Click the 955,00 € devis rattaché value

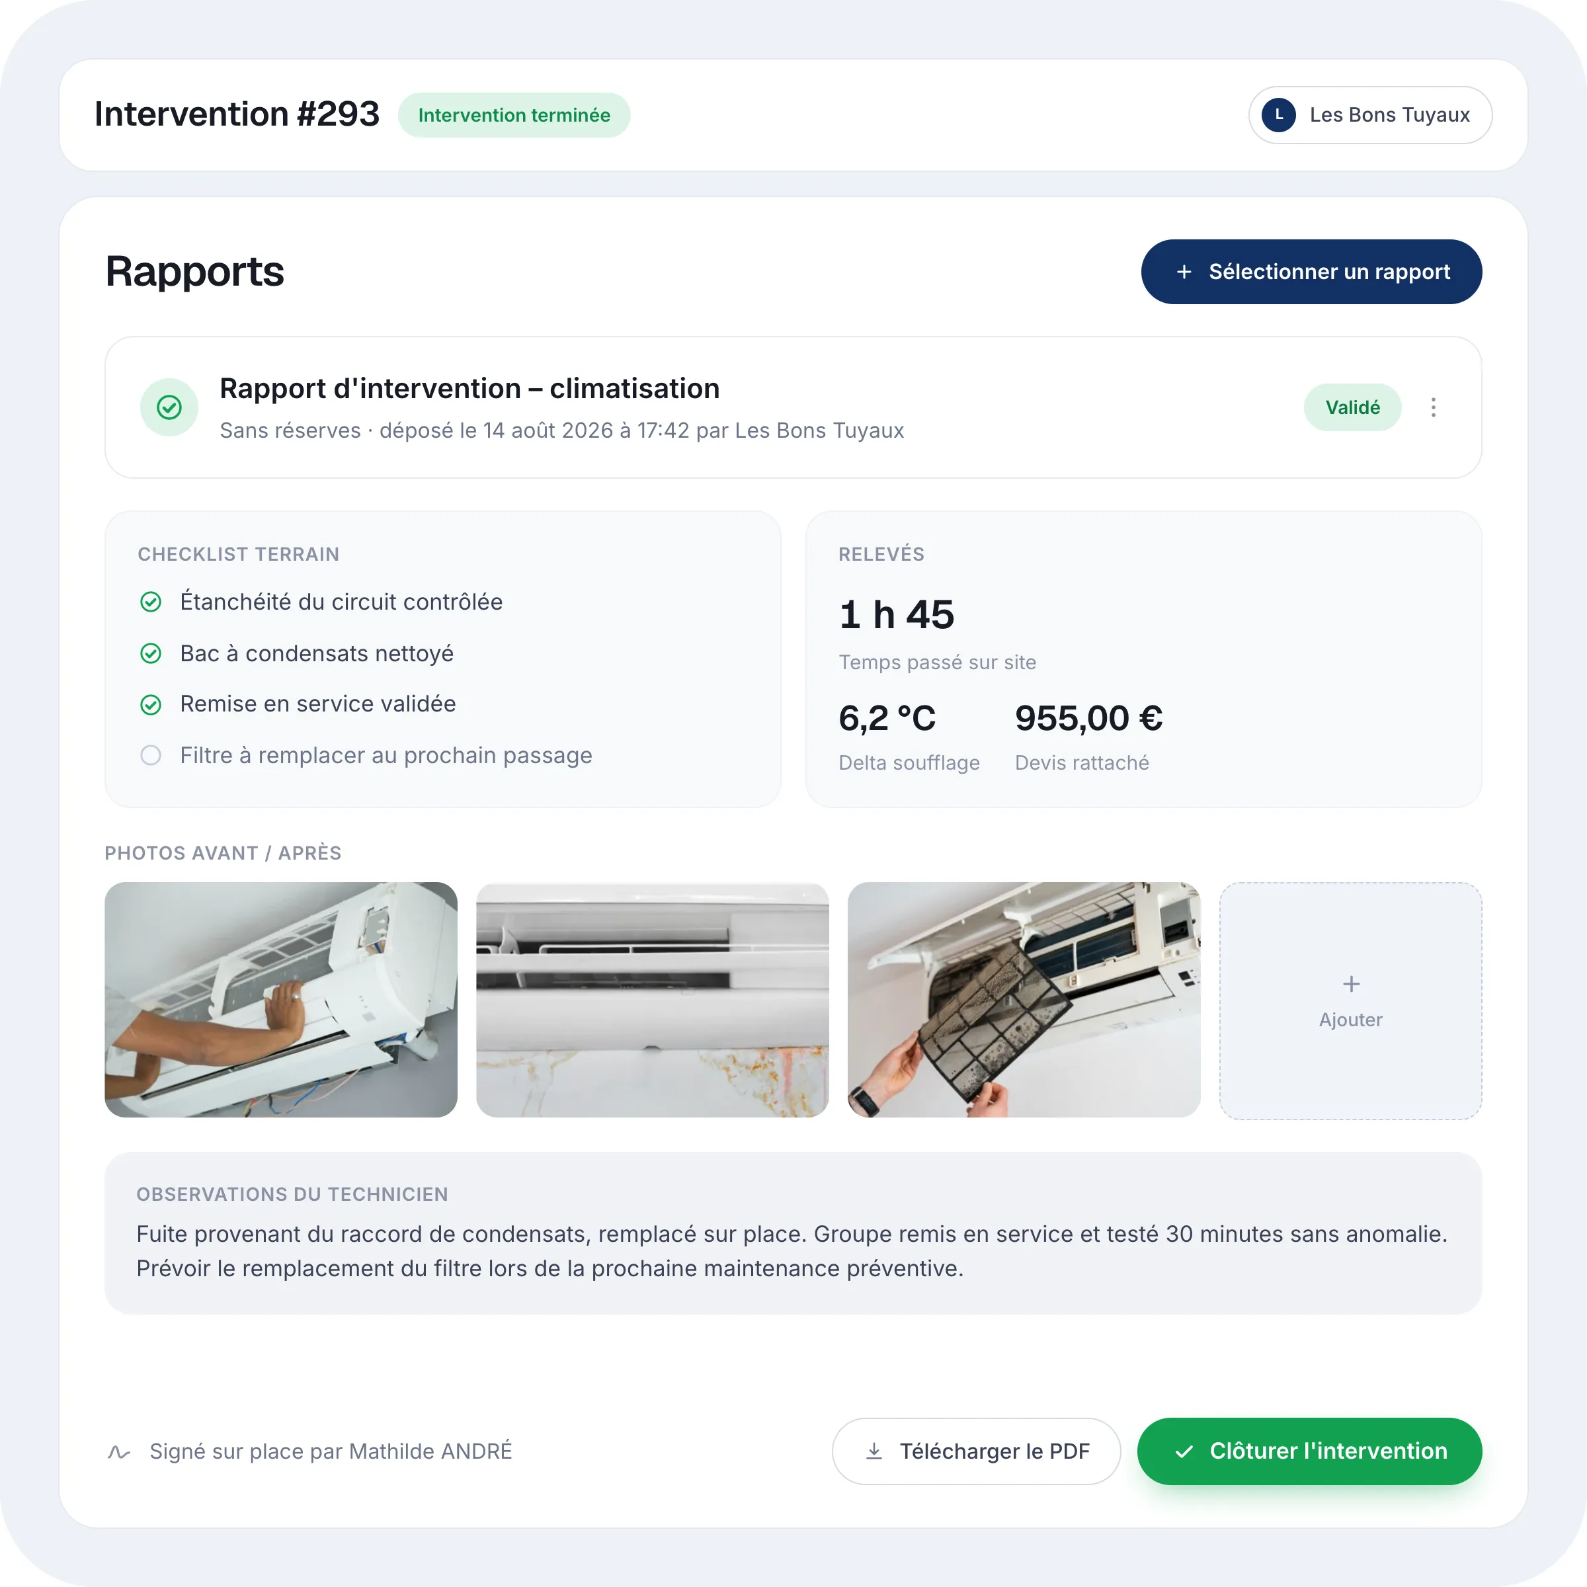(x=1088, y=719)
